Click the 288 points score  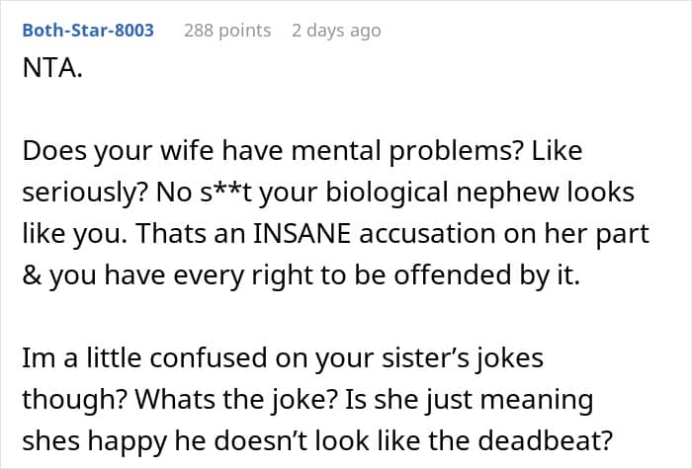[227, 31]
